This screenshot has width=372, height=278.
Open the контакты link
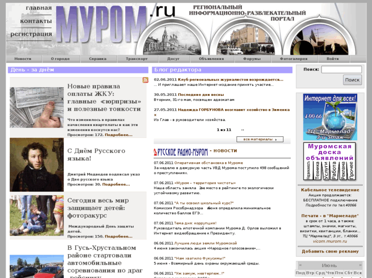click(x=36, y=21)
